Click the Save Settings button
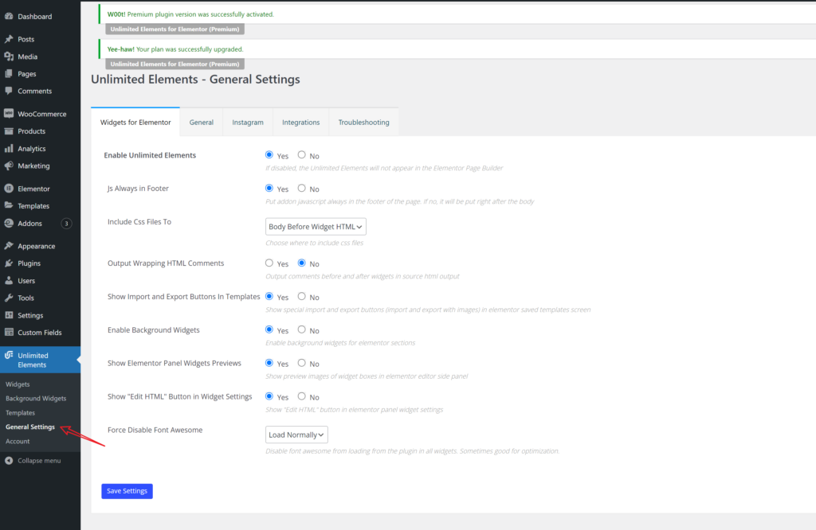This screenshot has width=816, height=530. (127, 491)
